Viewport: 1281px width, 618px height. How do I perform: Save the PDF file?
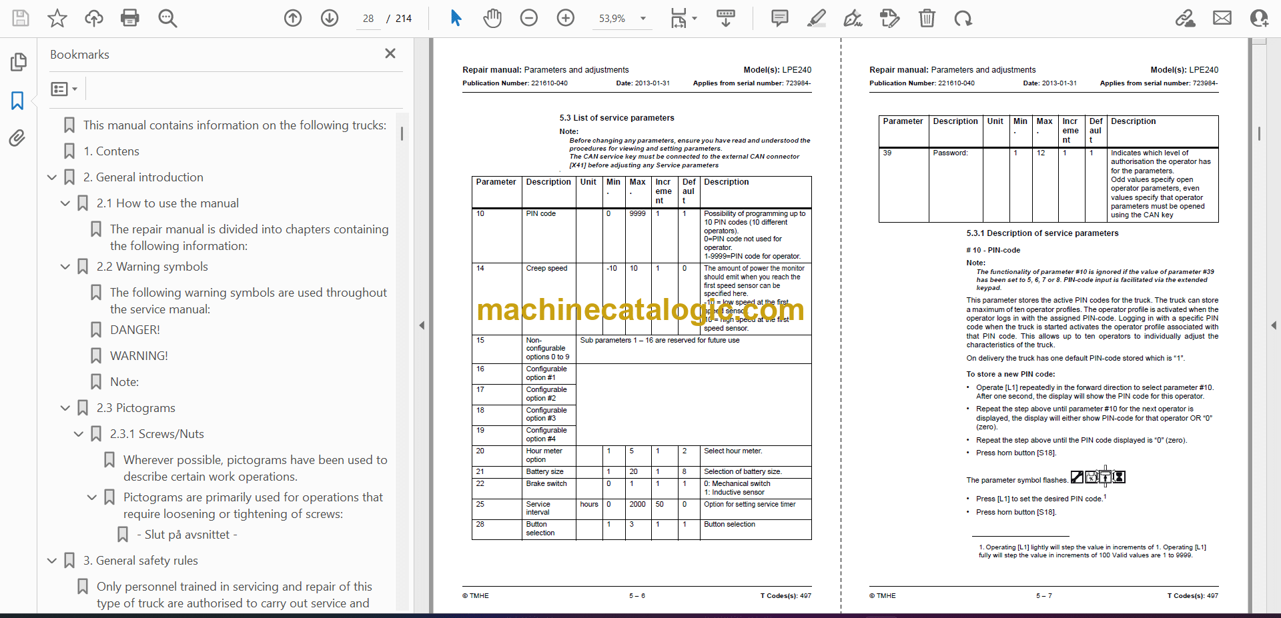pyautogui.click(x=21, y=18)
